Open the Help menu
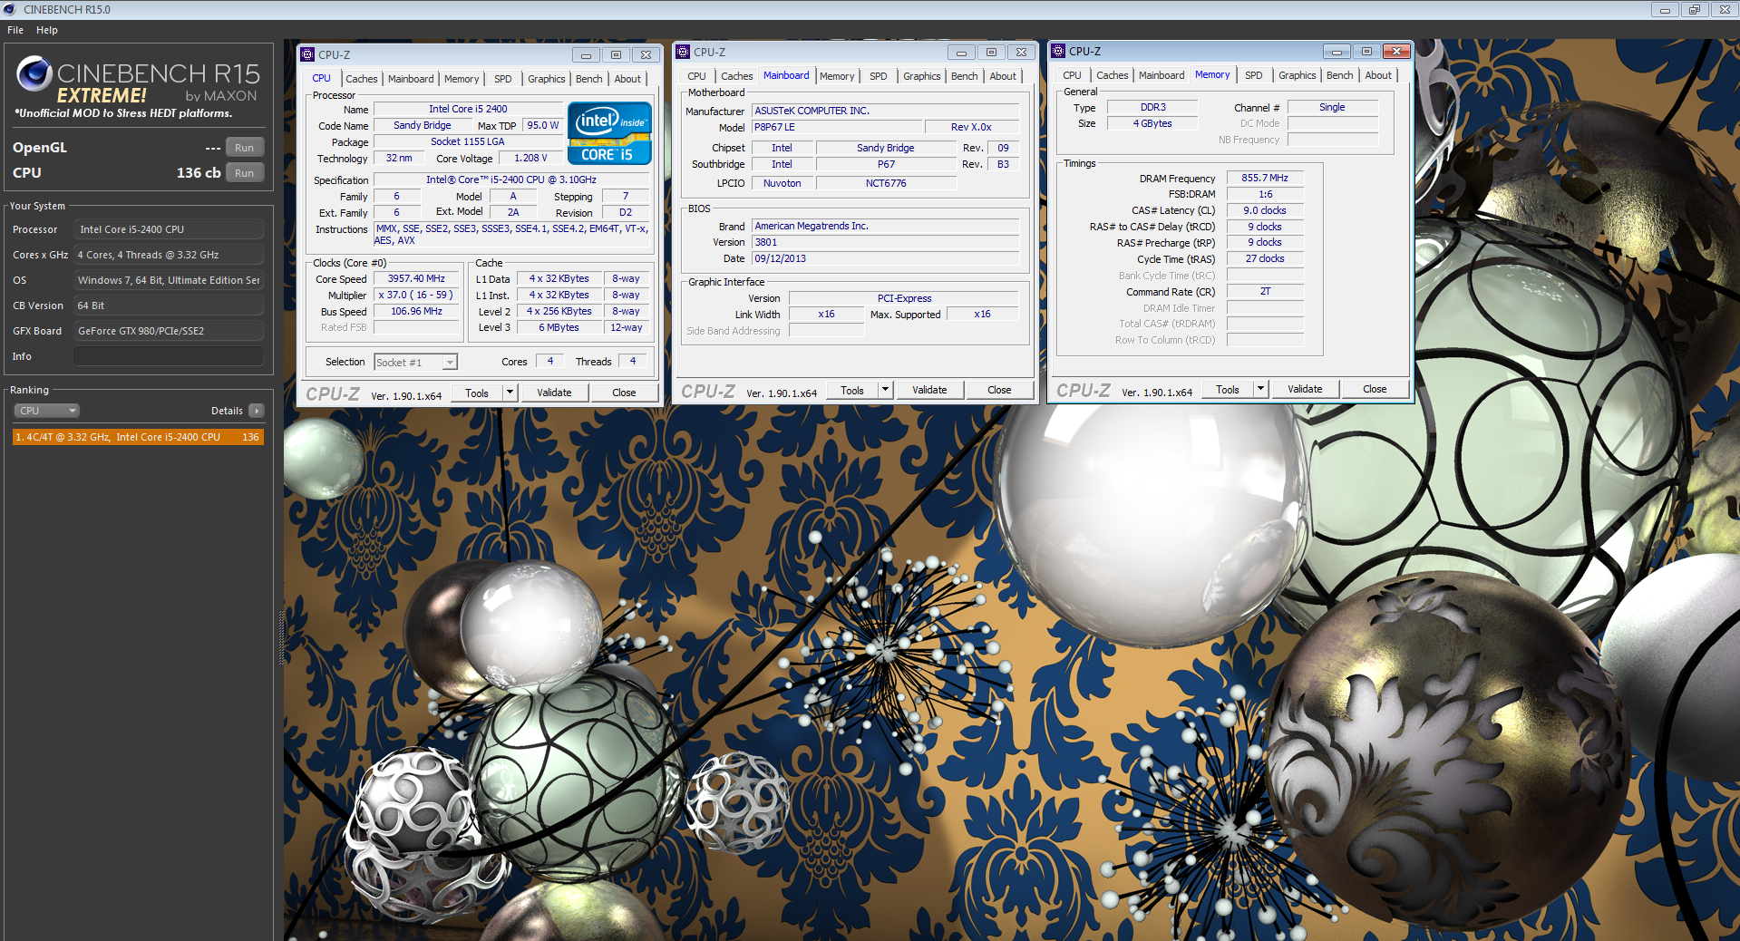1740x941 pixels. (x=47, y=30)
